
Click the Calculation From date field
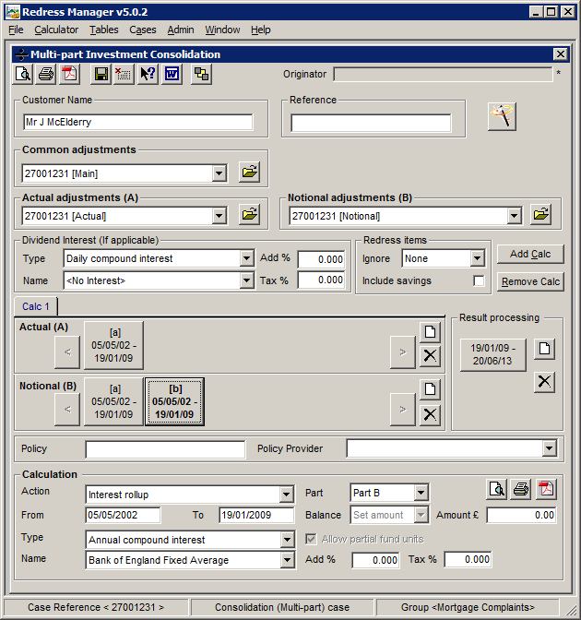tap(123, 515)
